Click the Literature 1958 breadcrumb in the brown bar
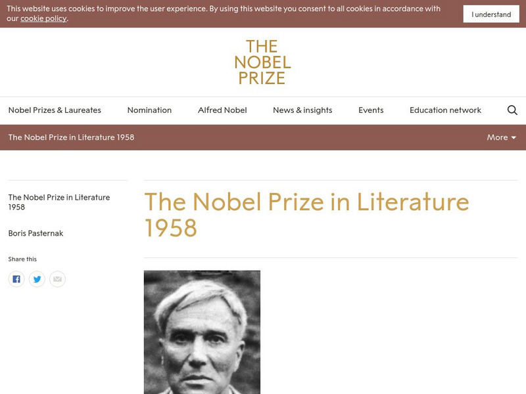526x394 pixels. (x=71, y=137)
